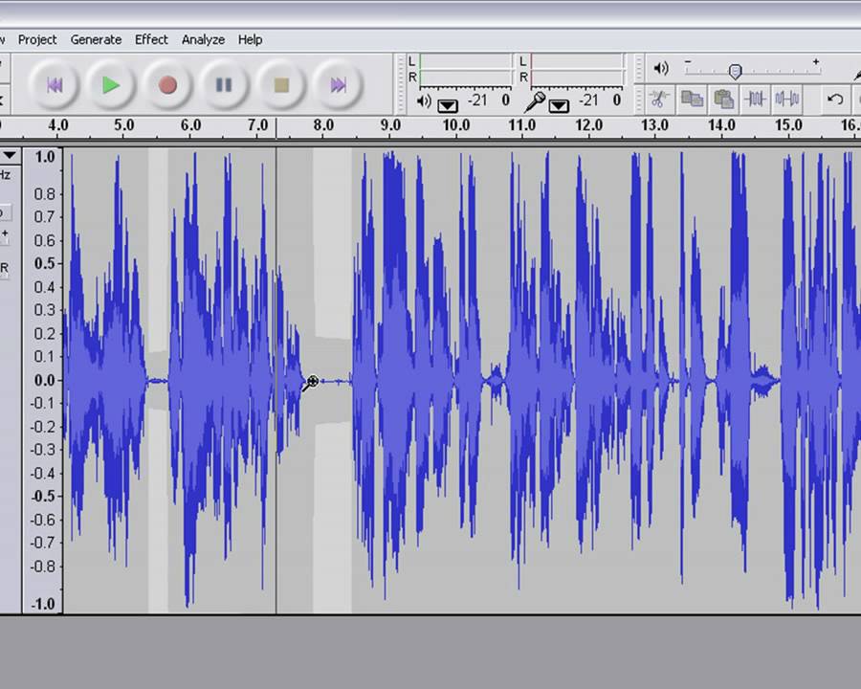Image resolution: width=861 pixels, height=689 pixels.
Task: Click the 0.5 value on the vertical scale
Action: pos(44,263)
